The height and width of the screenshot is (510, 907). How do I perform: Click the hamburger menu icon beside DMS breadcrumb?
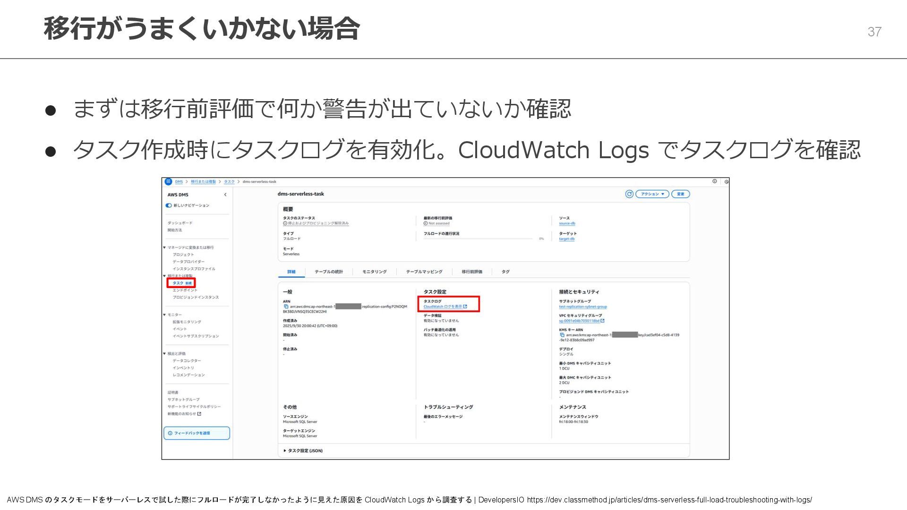pyautogui.click(x=168, y=181)
